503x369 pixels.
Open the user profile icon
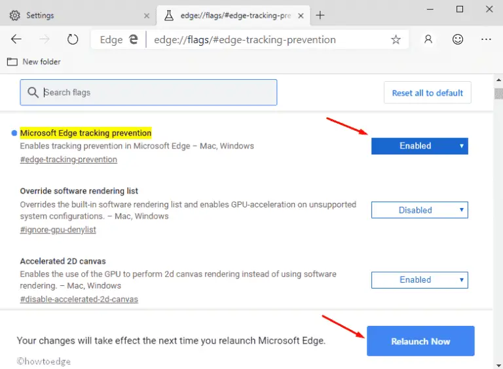[x=428, y=39]
